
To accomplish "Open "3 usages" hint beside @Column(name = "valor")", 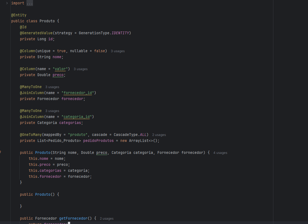I will coord(80,69).
